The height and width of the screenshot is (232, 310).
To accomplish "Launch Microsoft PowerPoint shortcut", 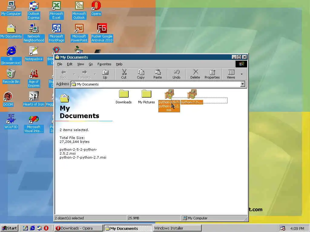I will tap(79, 33).
